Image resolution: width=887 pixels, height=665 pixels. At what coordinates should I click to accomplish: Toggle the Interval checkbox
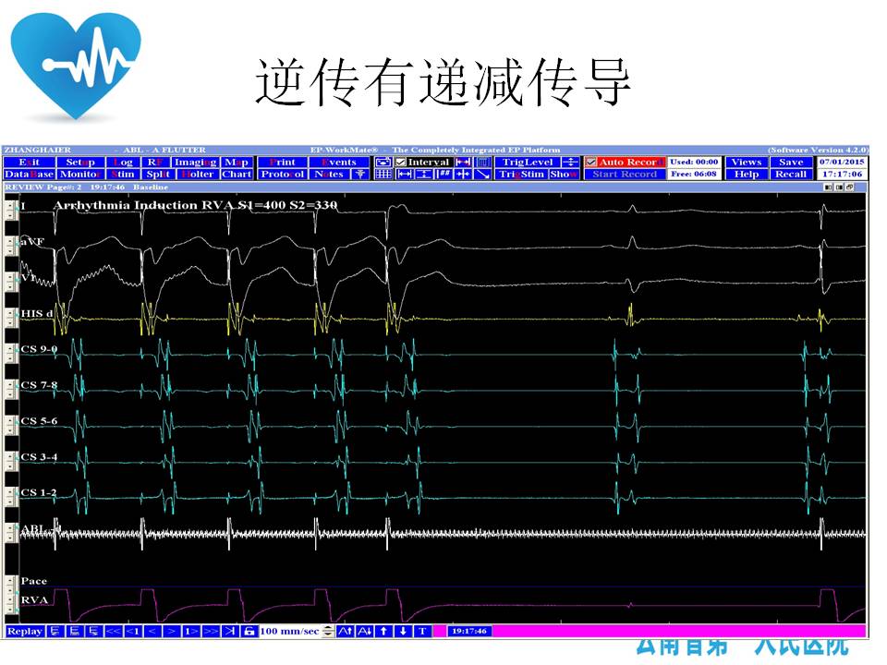click(x=401, y=163)
